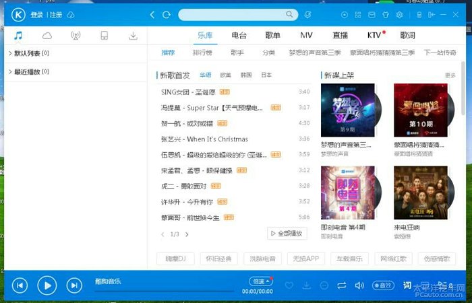Click the 全部播放 play all button
The image size is (472, 303).
[287, 234]
